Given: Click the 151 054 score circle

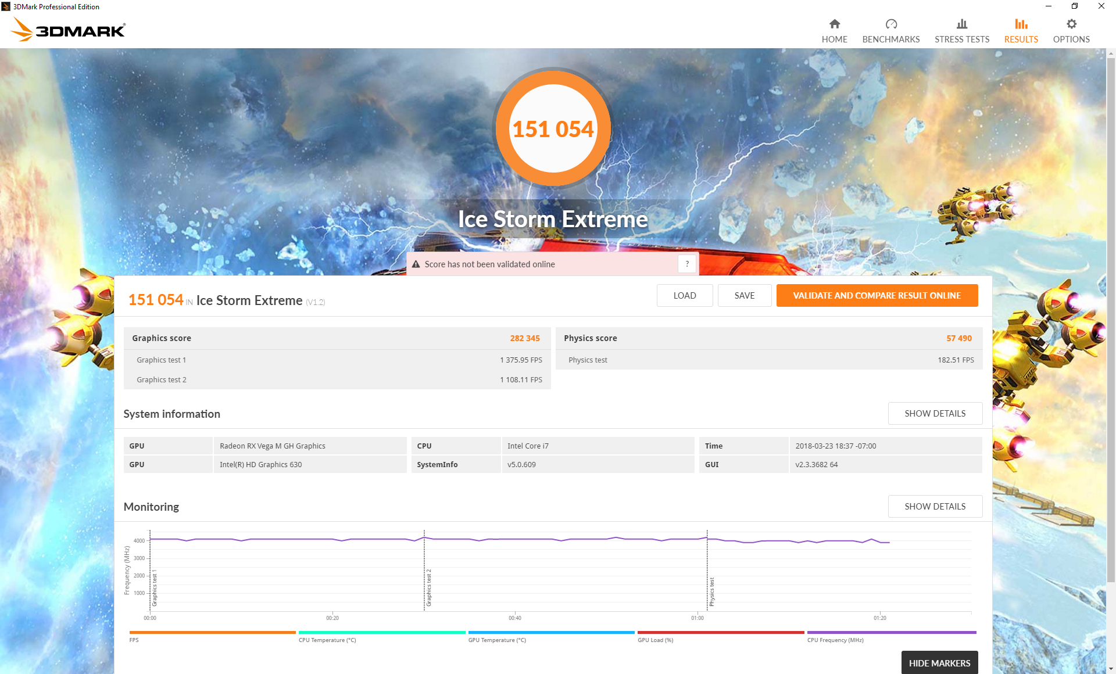Looking at the screenshot, I should pyautogui.click(x=553, y=128).
